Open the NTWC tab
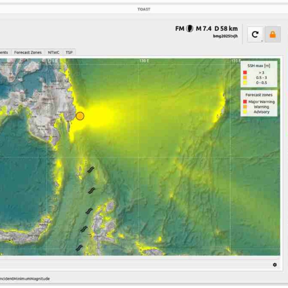This screenshot has width=288, height=288. pyautogui.click(x=53, y=52)
